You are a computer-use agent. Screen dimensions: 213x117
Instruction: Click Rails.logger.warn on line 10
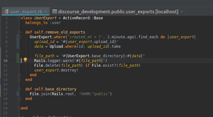(x=53, y=61)
